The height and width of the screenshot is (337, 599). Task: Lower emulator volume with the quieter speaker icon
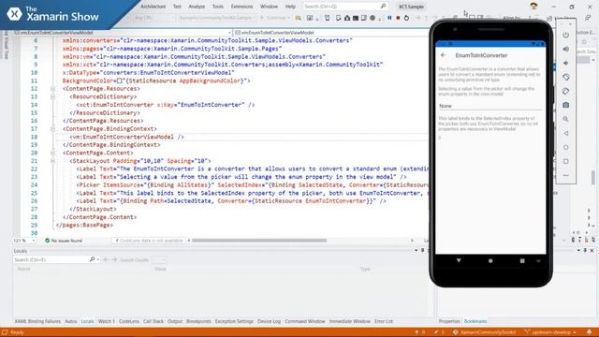[565, 63]
